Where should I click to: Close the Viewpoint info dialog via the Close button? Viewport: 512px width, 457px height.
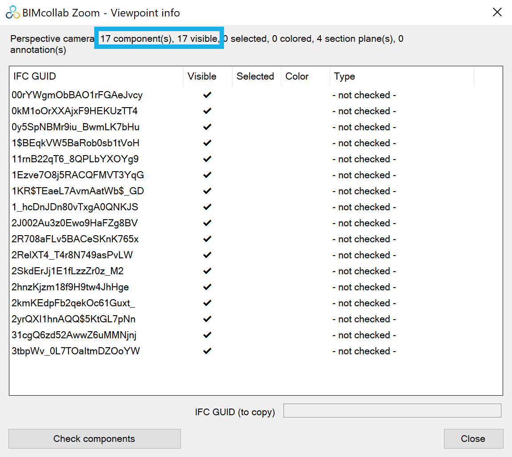[x=473, y=438]
